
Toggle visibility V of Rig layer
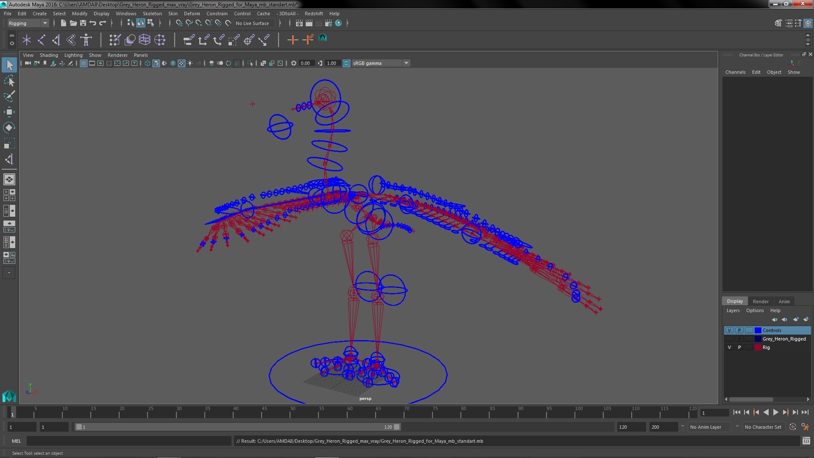[x=729, y=347]
